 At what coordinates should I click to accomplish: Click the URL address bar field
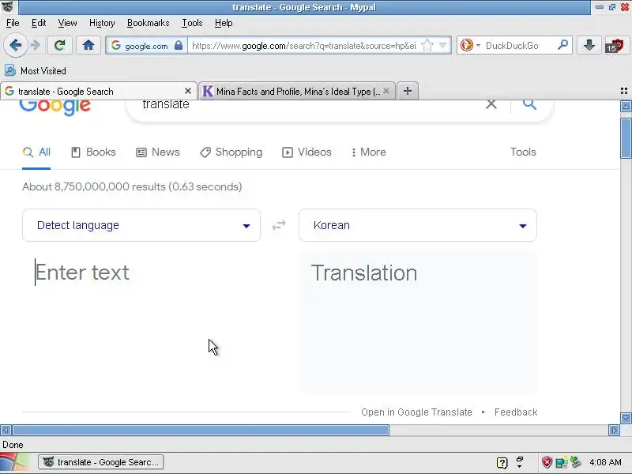tap(304, 46)
